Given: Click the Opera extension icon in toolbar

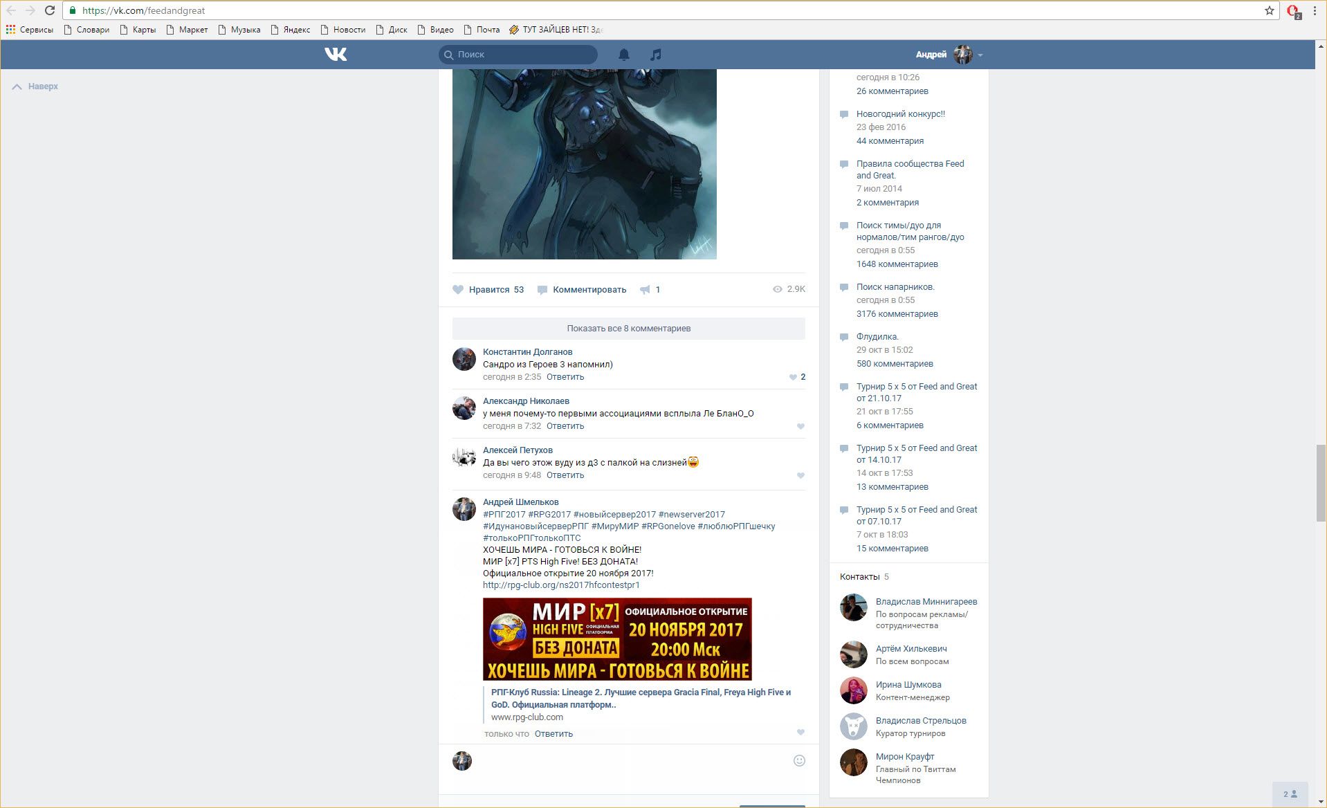Looking at the screenshot, I should [1292, 11].
